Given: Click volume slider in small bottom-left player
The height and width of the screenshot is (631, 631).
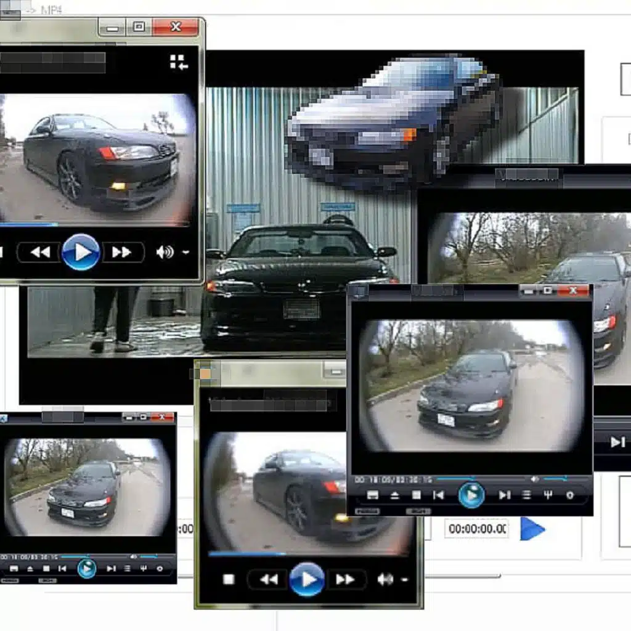Looking at the screenshot, I should (149, 557).
